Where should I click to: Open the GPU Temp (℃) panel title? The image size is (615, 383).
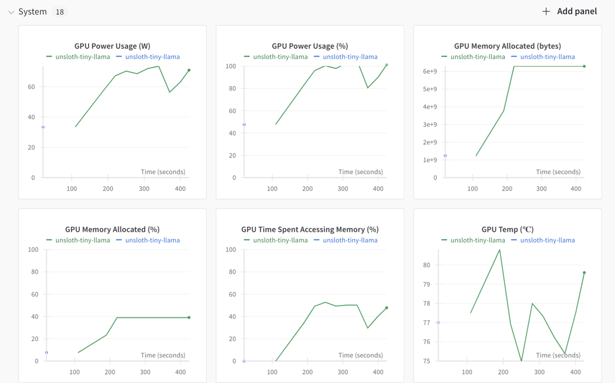point(507,229)
